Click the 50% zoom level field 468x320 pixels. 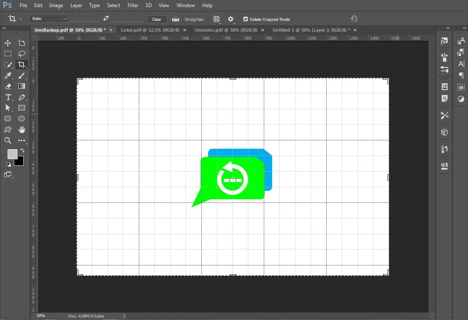point(41,316)
